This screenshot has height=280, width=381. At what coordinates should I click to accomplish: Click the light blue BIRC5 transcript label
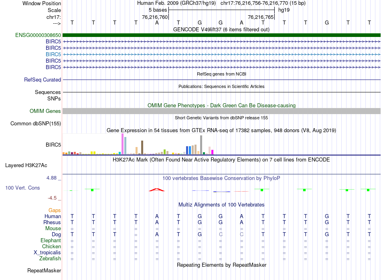point(53,54)
